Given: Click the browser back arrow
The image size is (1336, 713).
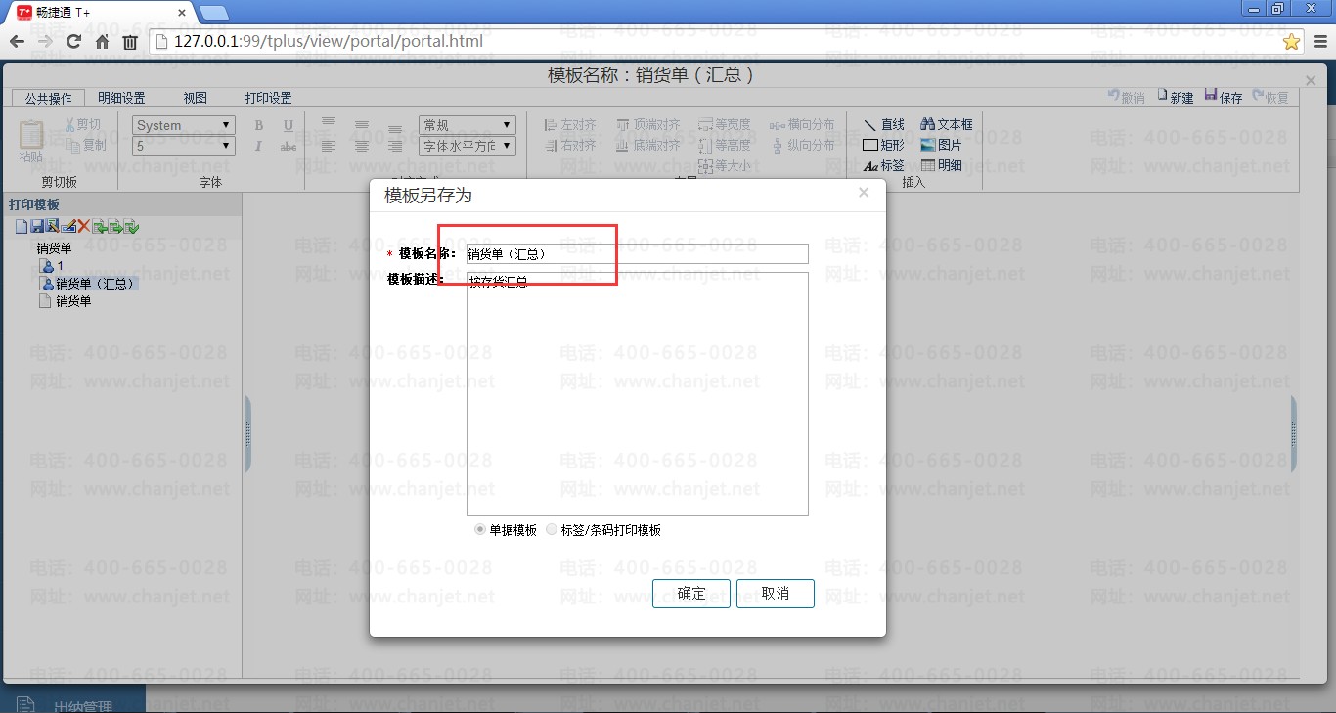Looking at the screenshot, I should 17,42.
